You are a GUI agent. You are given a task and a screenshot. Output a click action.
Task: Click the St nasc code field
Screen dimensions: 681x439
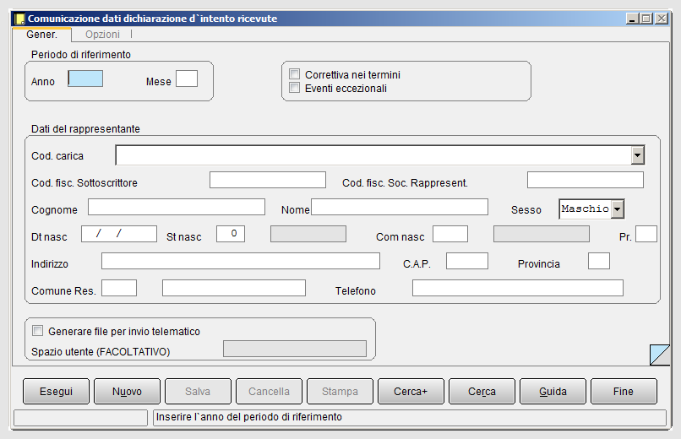click(231, 234)
